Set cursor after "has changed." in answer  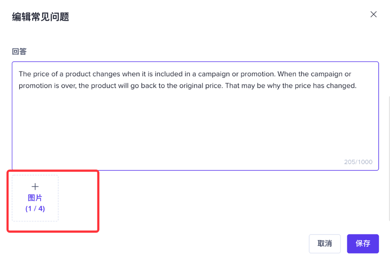(x=357, y=86)
